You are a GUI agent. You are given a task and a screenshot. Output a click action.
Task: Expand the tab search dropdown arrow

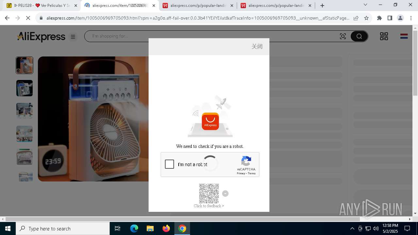tap(365, 5)
